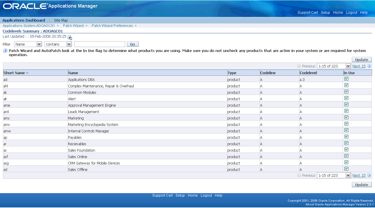
Task: Uncheck In Use for Payables
Action: coord(346,137)
